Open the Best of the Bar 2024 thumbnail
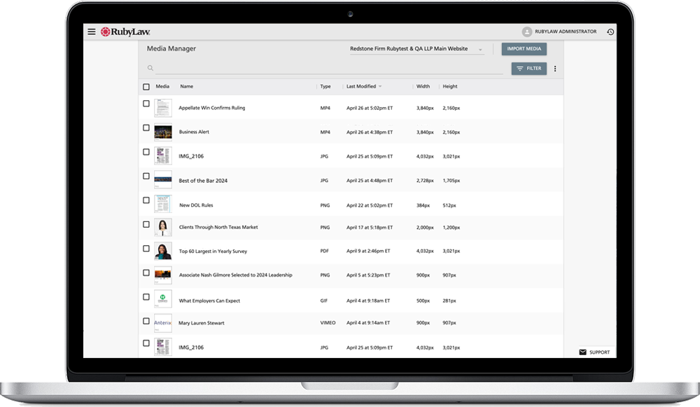The image size is (700, 407). pyautogui.click(x=163, y=180)
